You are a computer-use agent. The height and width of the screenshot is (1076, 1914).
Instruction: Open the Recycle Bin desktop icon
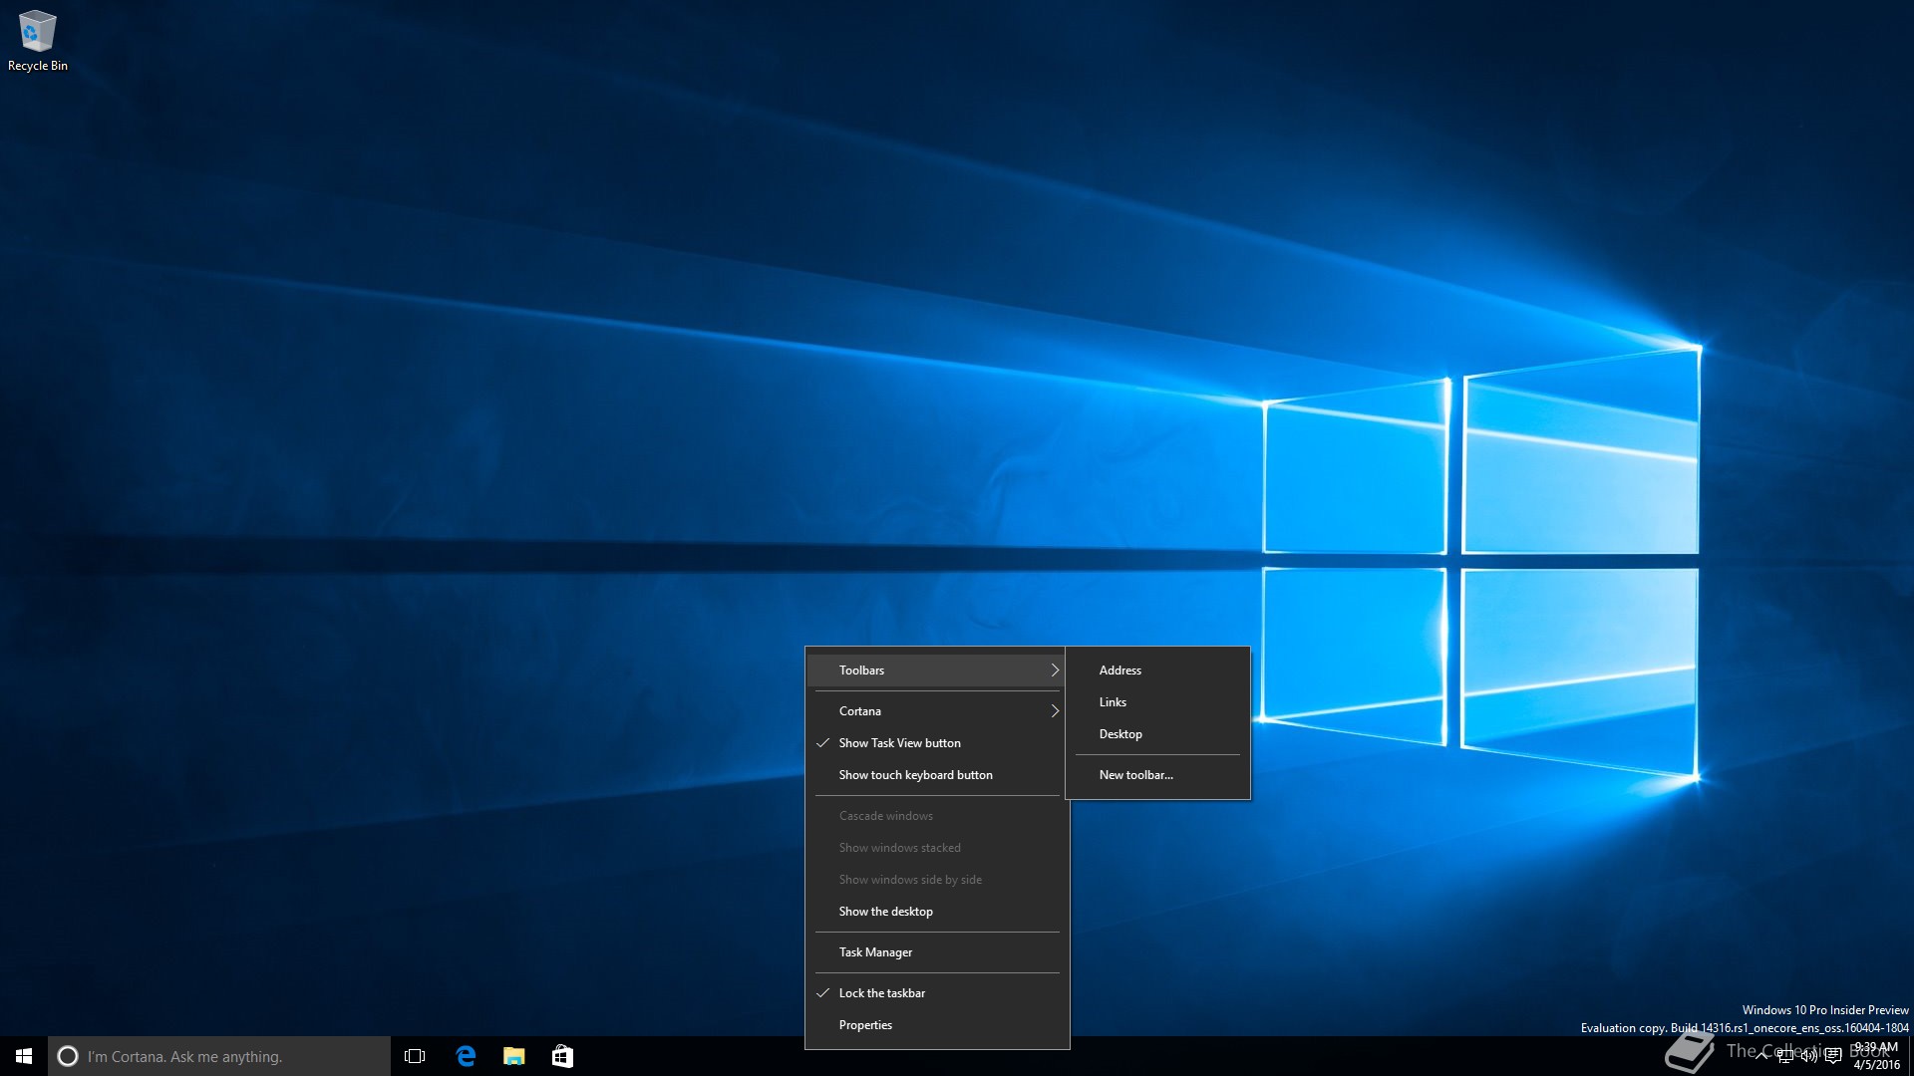click(x=38, y=41)
